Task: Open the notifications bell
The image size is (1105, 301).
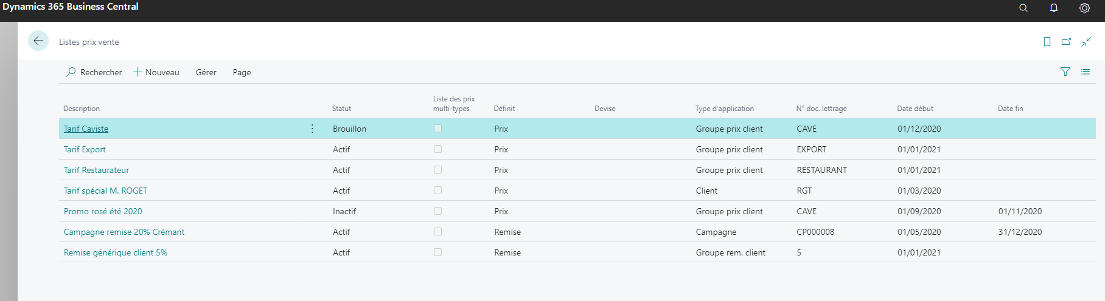Action: pos(1054,8)
